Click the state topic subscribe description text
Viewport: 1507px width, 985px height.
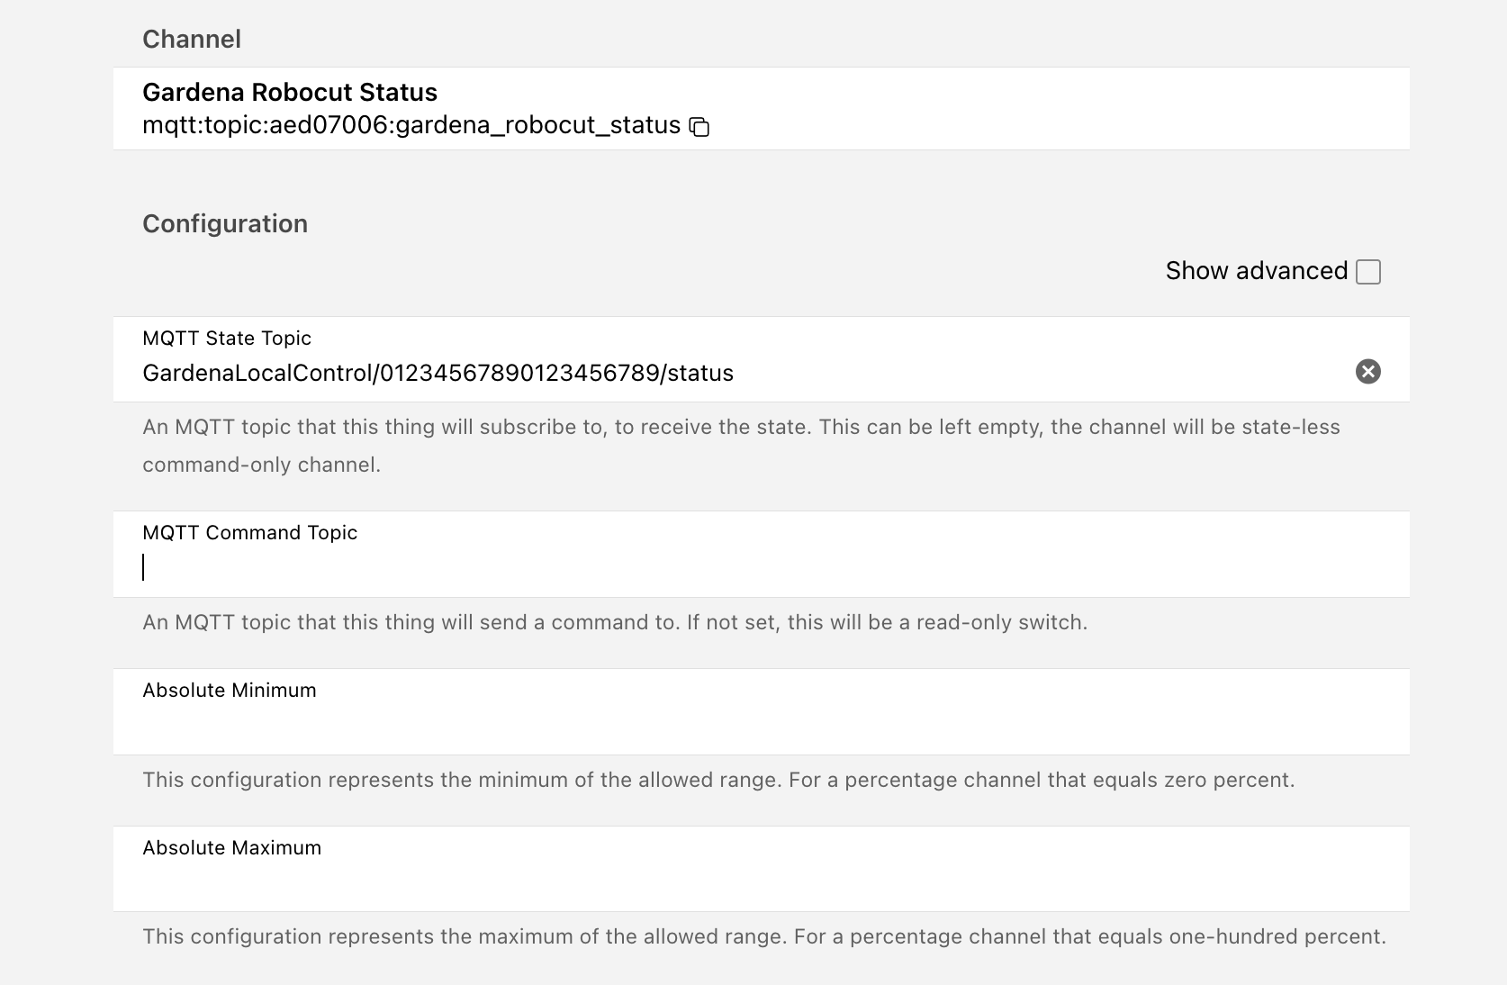741,446
